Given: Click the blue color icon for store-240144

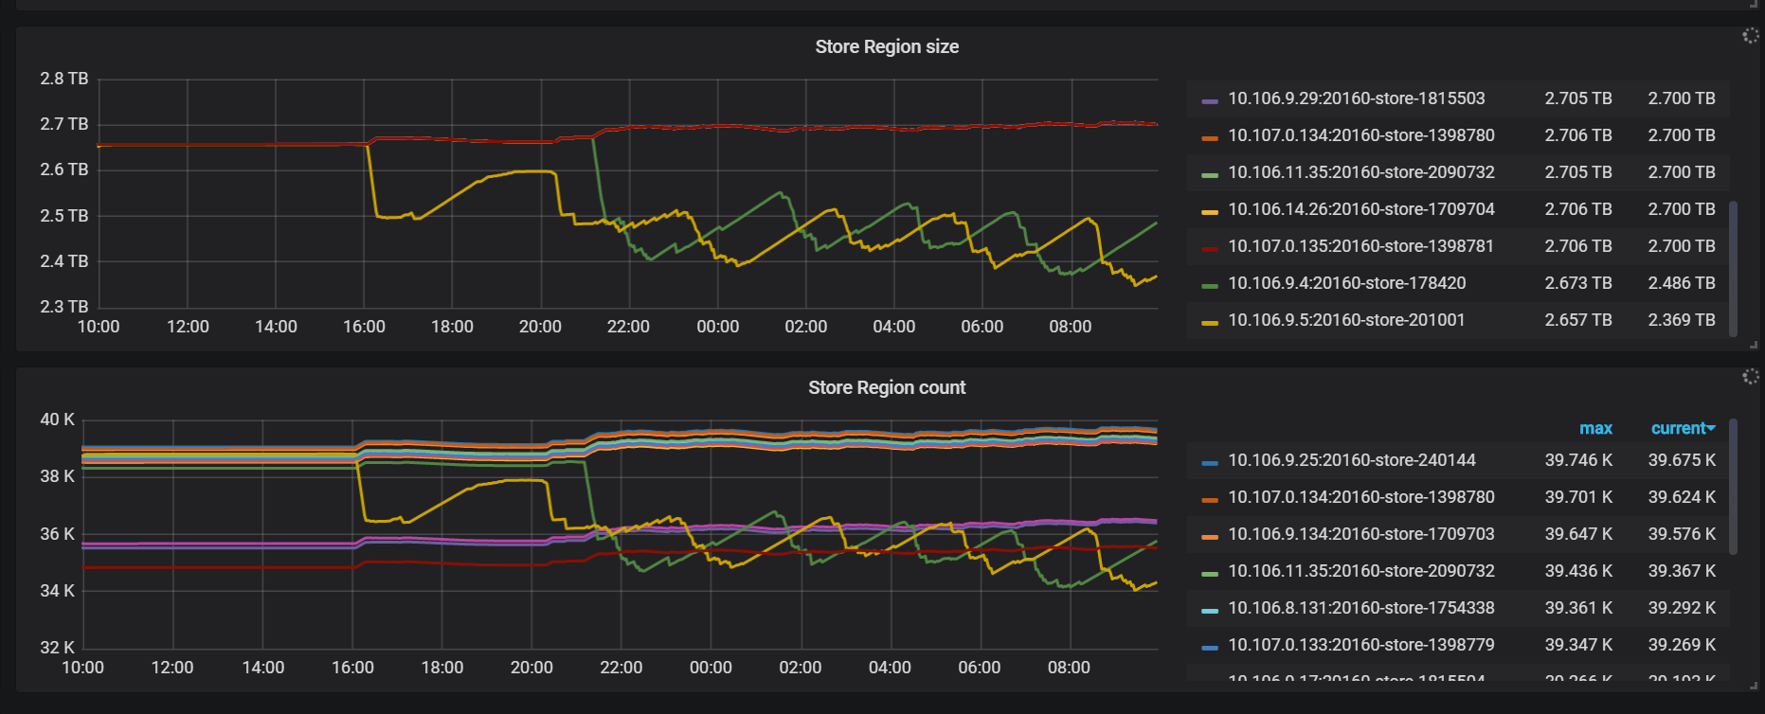Looking at the screenshot, I should (x=1210, y=461).
